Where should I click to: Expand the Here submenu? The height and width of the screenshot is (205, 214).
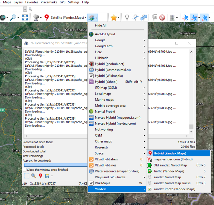click(117, 52)
